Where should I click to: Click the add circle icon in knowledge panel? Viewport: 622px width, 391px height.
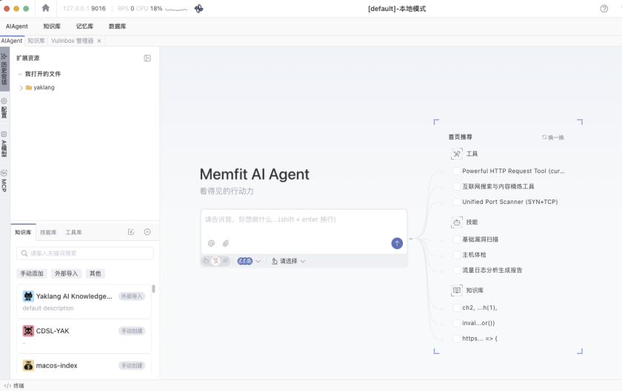coord(147,232)
